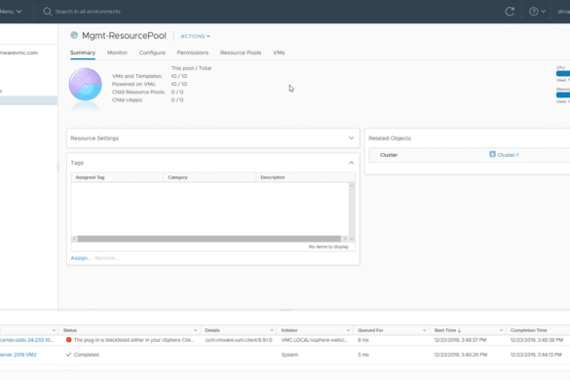Image resolution: width=570 pixels, height=380 pixels.
Task: Click the '12/23/2019, 3:48:37 PM' start time
Action: [x=460, y=340]
